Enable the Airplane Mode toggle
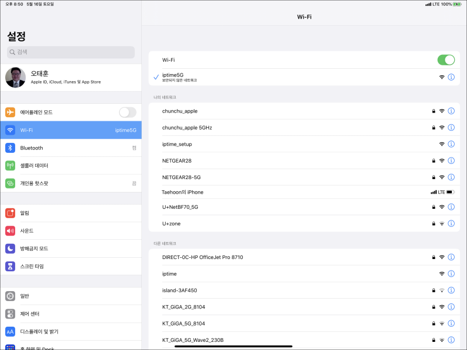The image size is (467, 350). (127, 112)
